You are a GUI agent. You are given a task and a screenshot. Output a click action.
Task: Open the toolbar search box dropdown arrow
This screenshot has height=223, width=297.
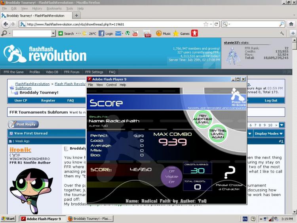(x=53, y=34)
